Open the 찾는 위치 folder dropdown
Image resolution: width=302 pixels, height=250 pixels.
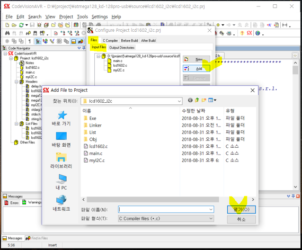point(179,101)
